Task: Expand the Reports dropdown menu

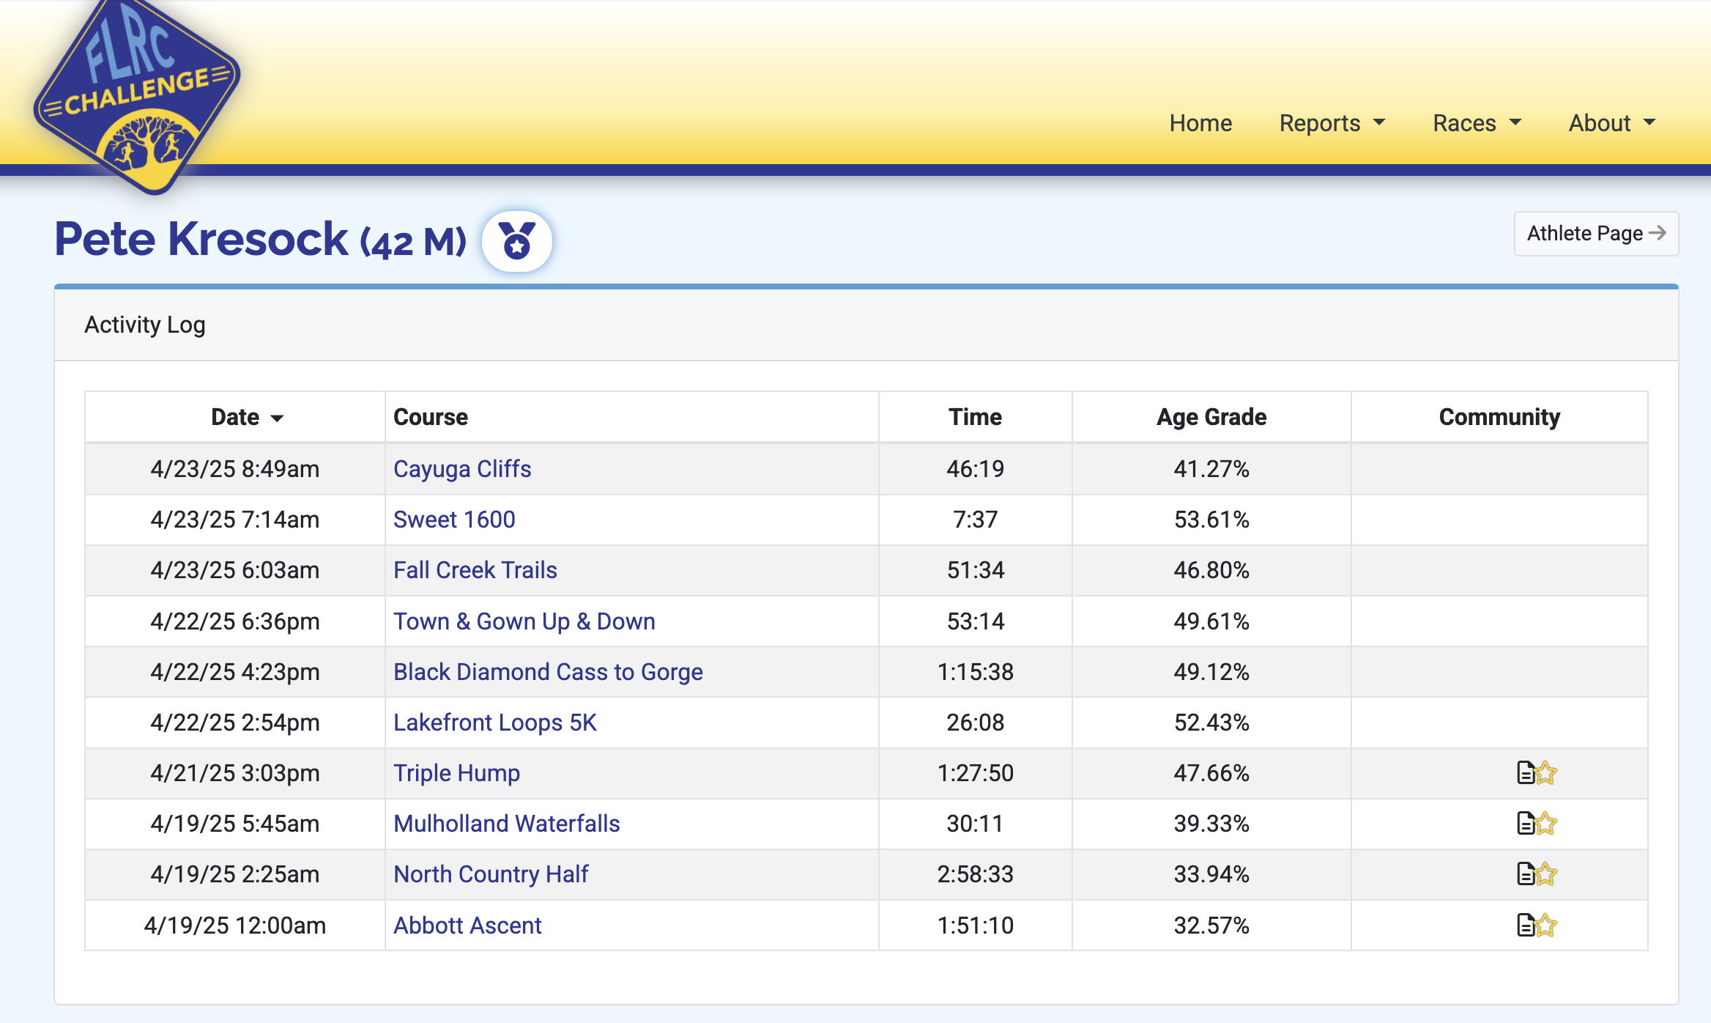Action: click(x=1332, y=123)
